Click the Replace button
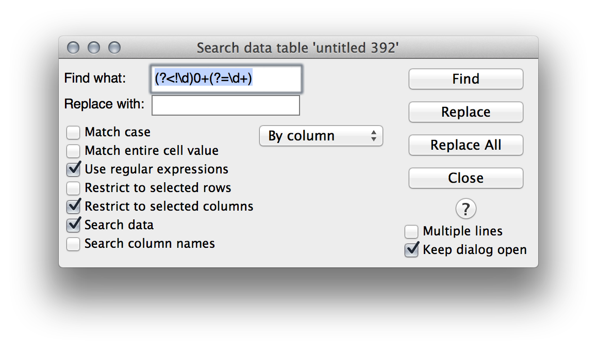Viewport: 597px width, 349px height. pyautogui.click(x=466, y=113)
